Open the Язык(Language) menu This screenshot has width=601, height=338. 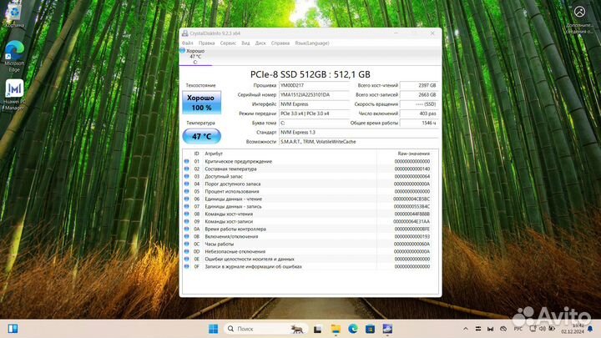pos(312,43)
